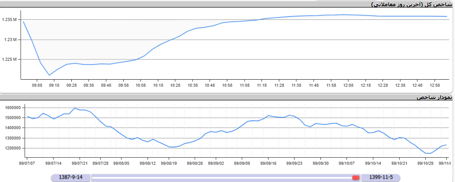
Task: Click the 99/07/21 date on lower axis
Action: [x=80, y=163]
